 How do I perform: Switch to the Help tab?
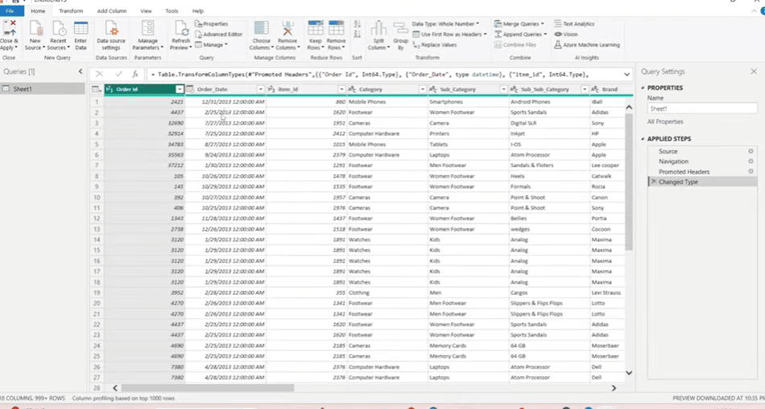point(198,10)
